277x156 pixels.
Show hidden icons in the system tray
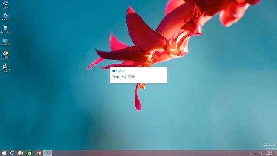coord(251,153)
